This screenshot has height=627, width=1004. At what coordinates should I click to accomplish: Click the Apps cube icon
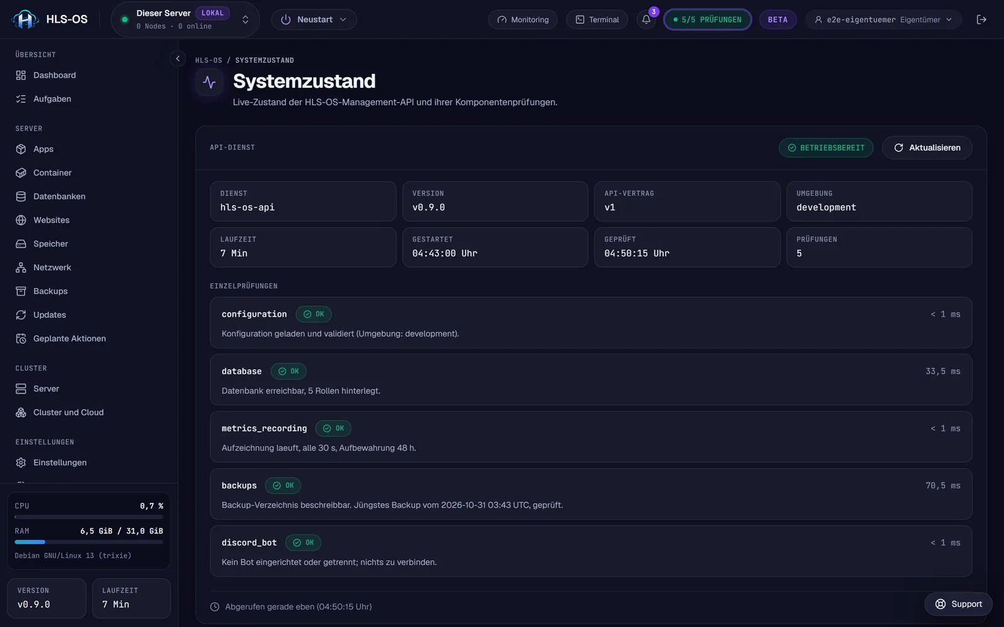click(21, 149)
